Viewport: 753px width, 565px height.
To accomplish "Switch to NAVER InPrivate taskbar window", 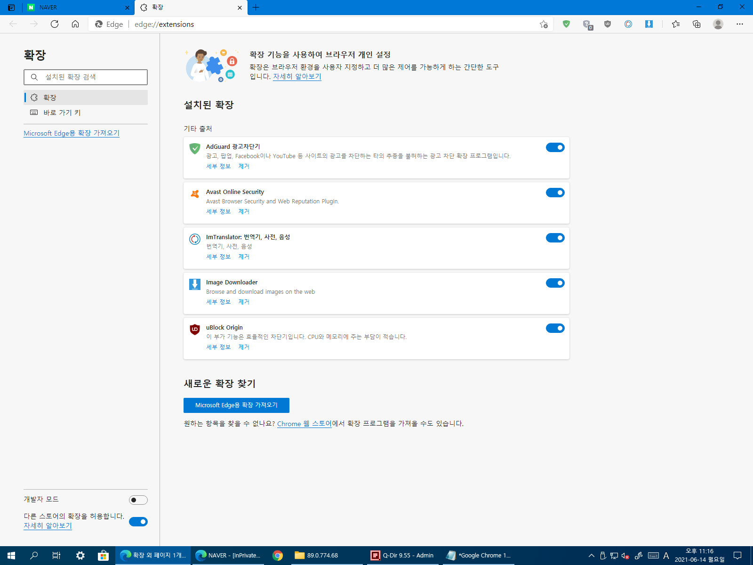I will [x=229, y=556].
